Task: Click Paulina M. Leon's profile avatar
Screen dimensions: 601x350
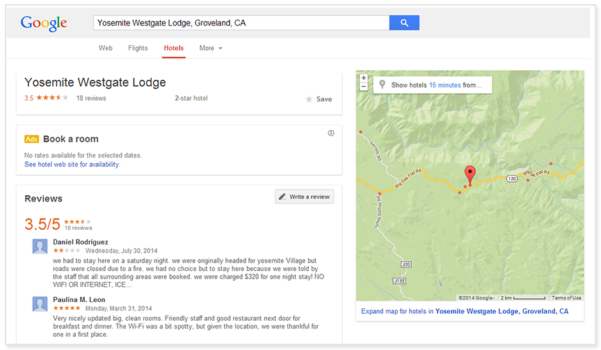Action: tap(40, 304)
